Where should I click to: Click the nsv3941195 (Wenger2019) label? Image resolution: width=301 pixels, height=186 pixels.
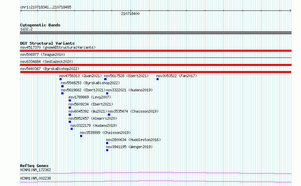[129, 147]
